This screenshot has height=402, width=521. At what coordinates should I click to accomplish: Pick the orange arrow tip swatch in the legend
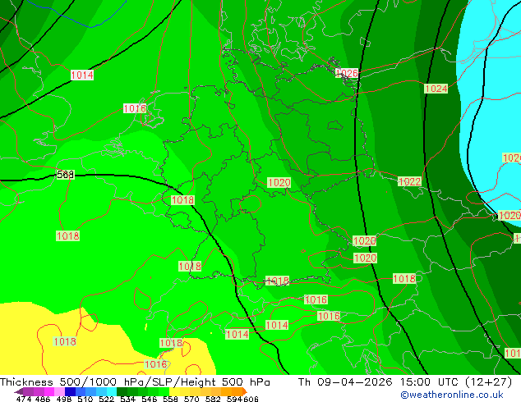click(245, 391)
